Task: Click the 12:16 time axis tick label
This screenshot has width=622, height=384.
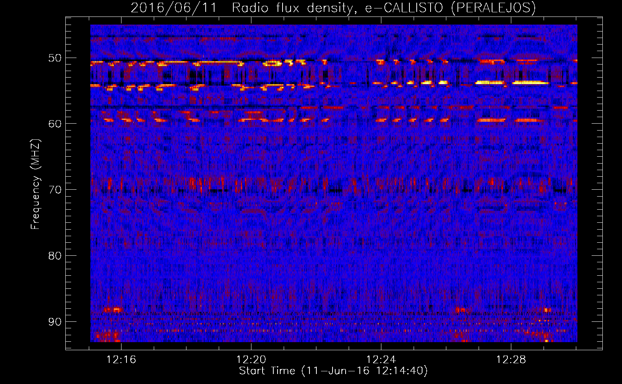Action: tap(121, 360)
